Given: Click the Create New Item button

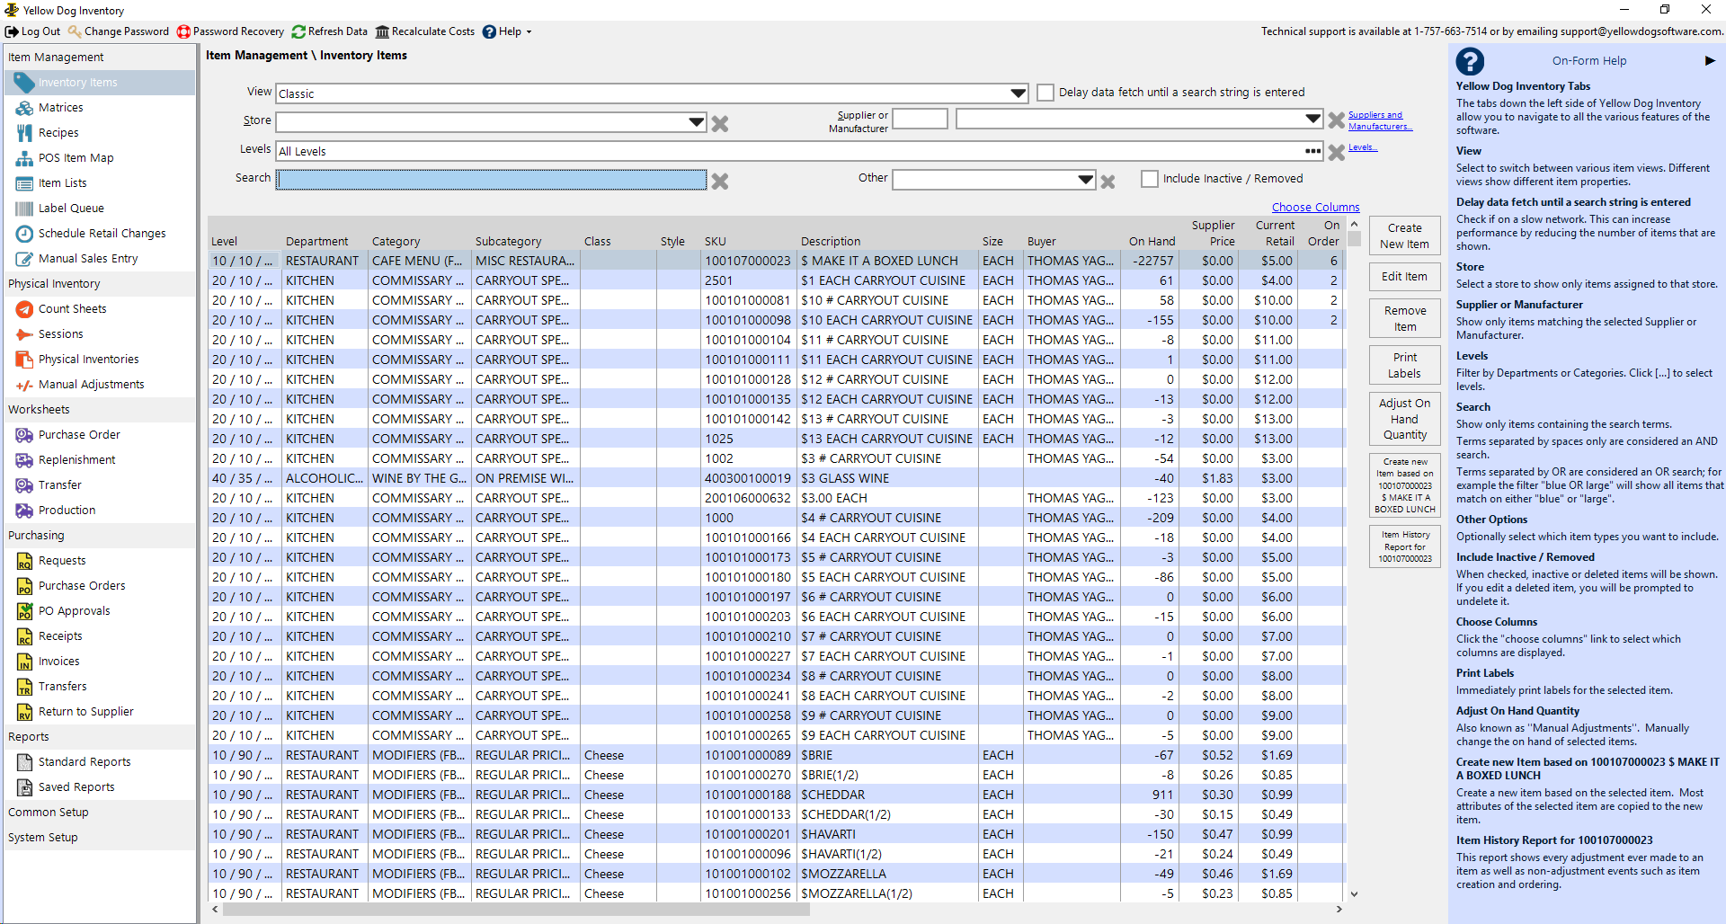Looking at the screenshot, I should point(1404,236).
